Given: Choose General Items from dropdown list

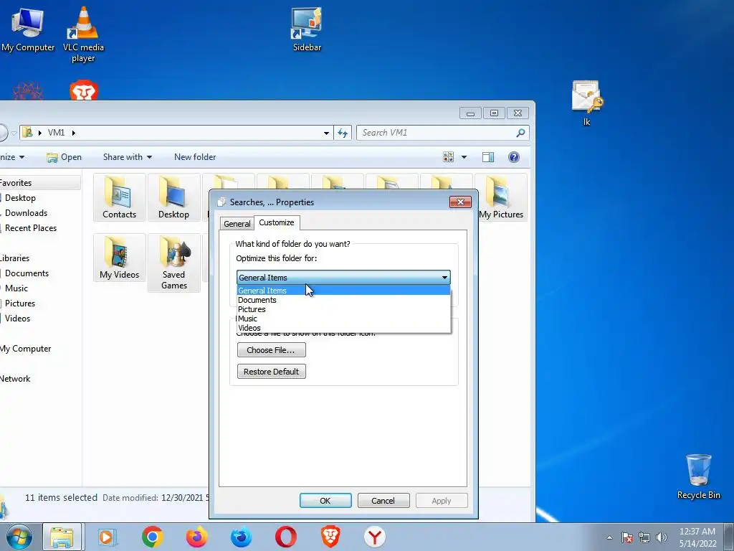Looking at the screenshot, I should click(x=343, y=291).
